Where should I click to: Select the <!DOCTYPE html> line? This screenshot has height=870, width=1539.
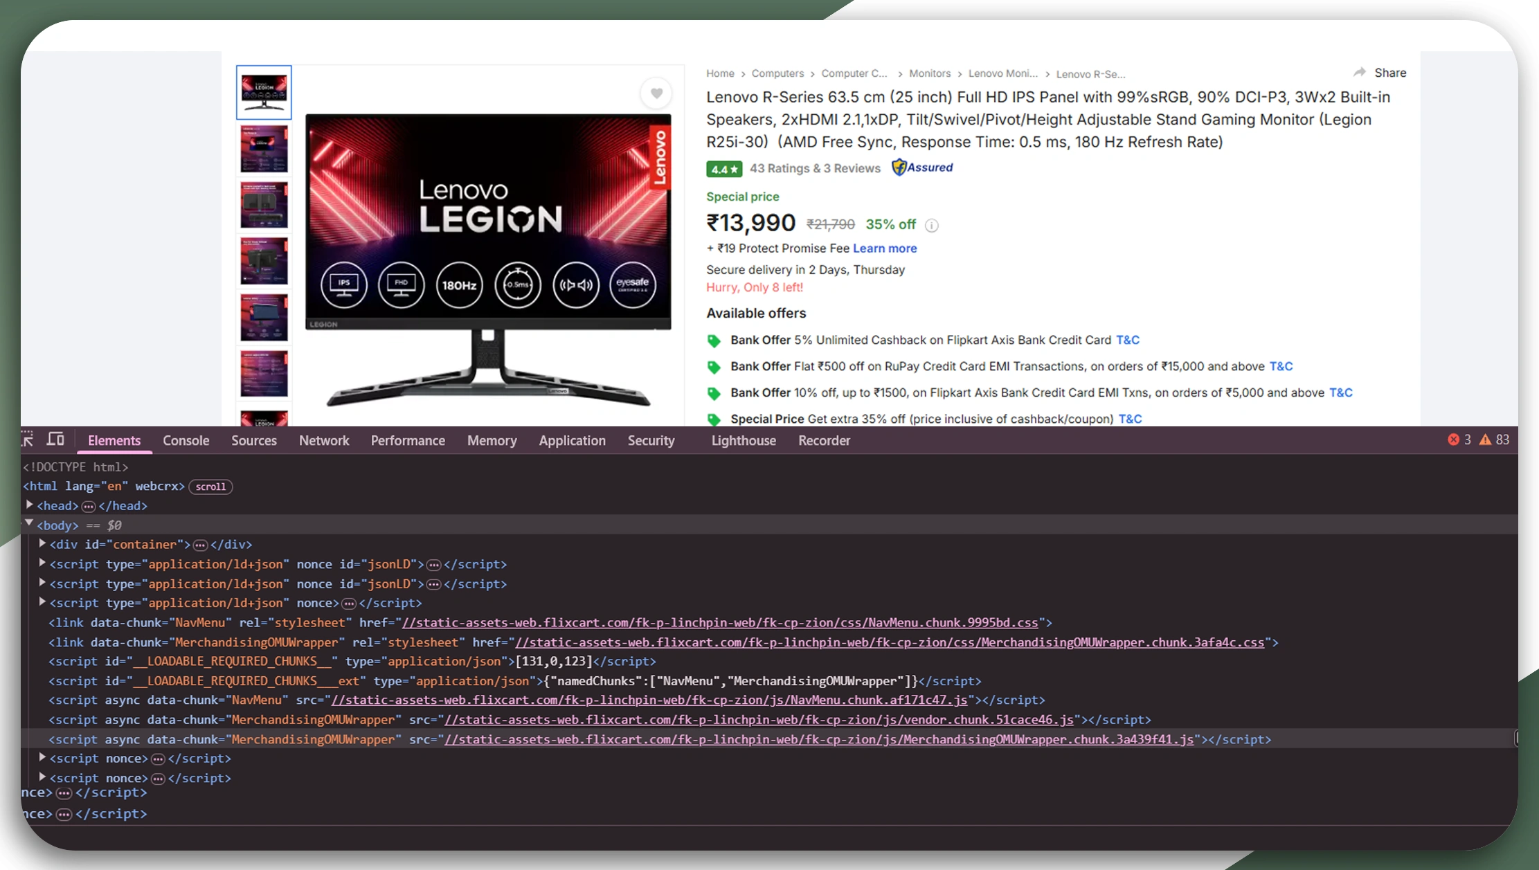(x=75, y=467)
